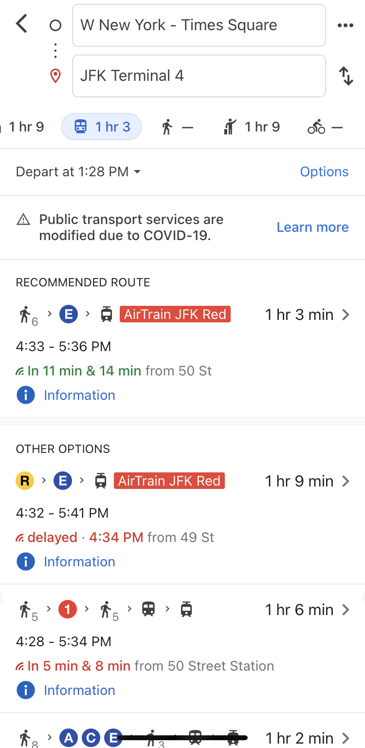Image resolution: width=365 pixels, height=748 pixels.
Task: Select the transit tab showing 1 hr 3
Action: [x=101, y=127]
